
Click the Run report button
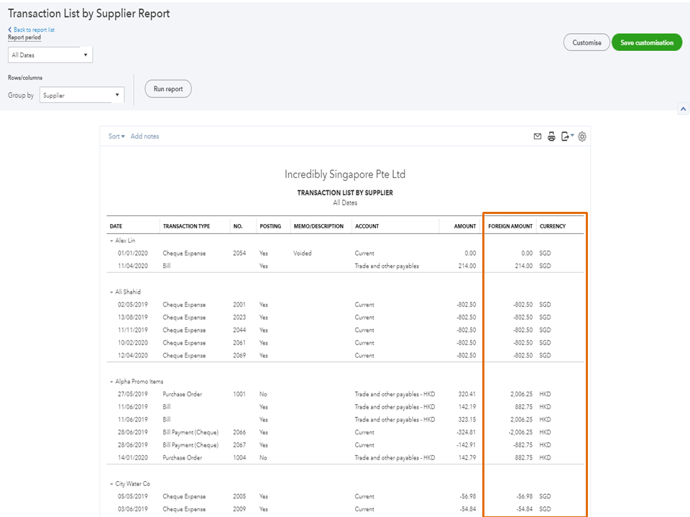tap(168, 89)
